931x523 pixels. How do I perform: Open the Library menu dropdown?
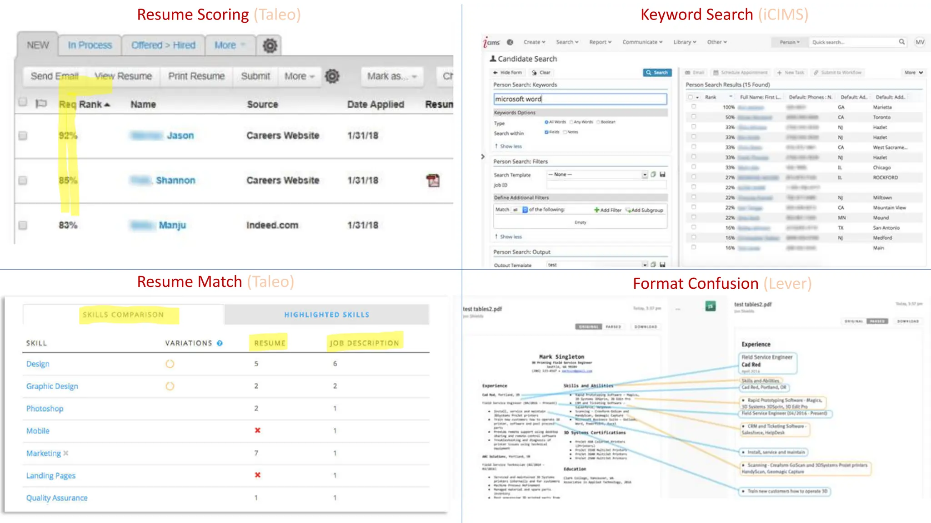pos(685,42)
